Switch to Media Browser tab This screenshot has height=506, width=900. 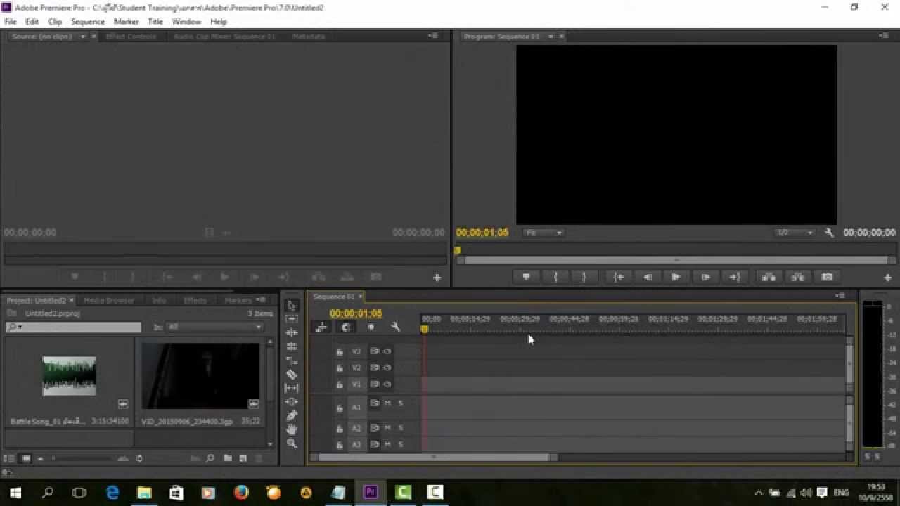(109, 300)
